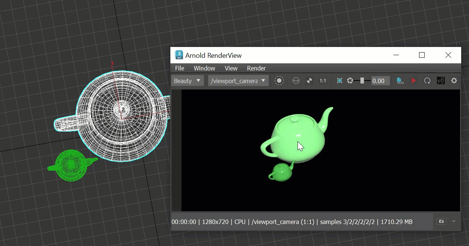This screenshot has width=469, height=246.
Task: Click the snapshot camera icon in status bar
Action: coord(441,221)
